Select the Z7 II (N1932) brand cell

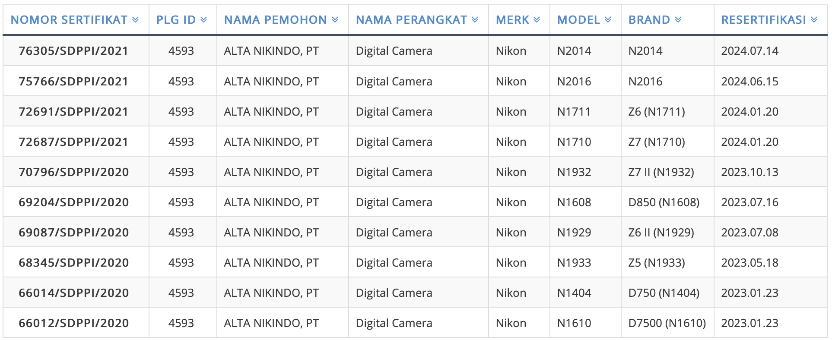coord(661,172)
